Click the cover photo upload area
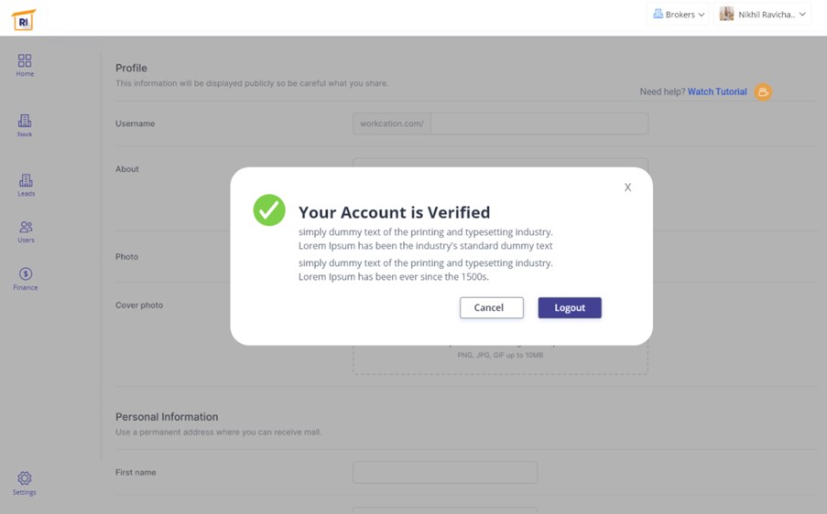 pyautogui.click(x=500, y=360)
